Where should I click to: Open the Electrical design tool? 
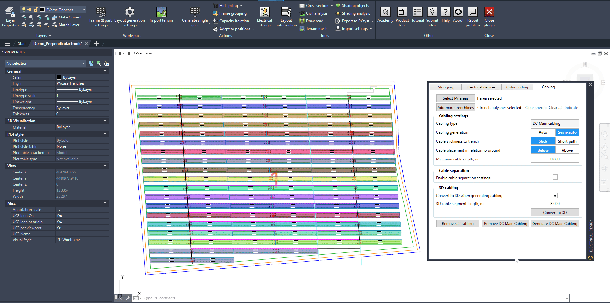pos(264,13)
